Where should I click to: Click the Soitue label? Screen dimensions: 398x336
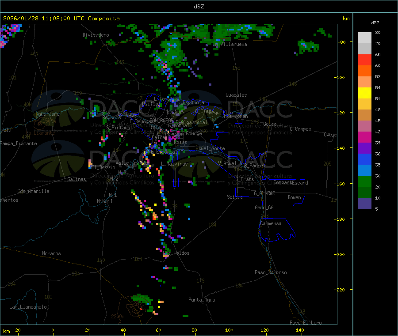click(x=235, y=197)
